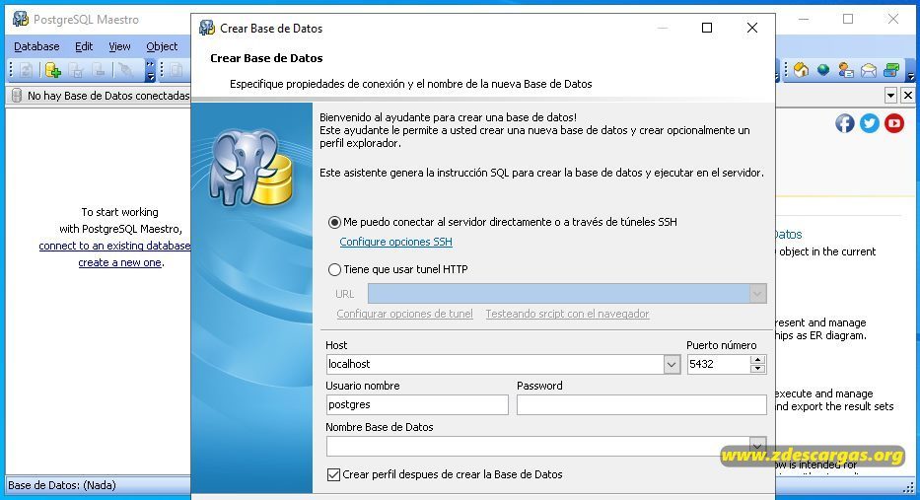Click the home page house icon
Viewport: 920px width, 500px height.
click(801, 70)
